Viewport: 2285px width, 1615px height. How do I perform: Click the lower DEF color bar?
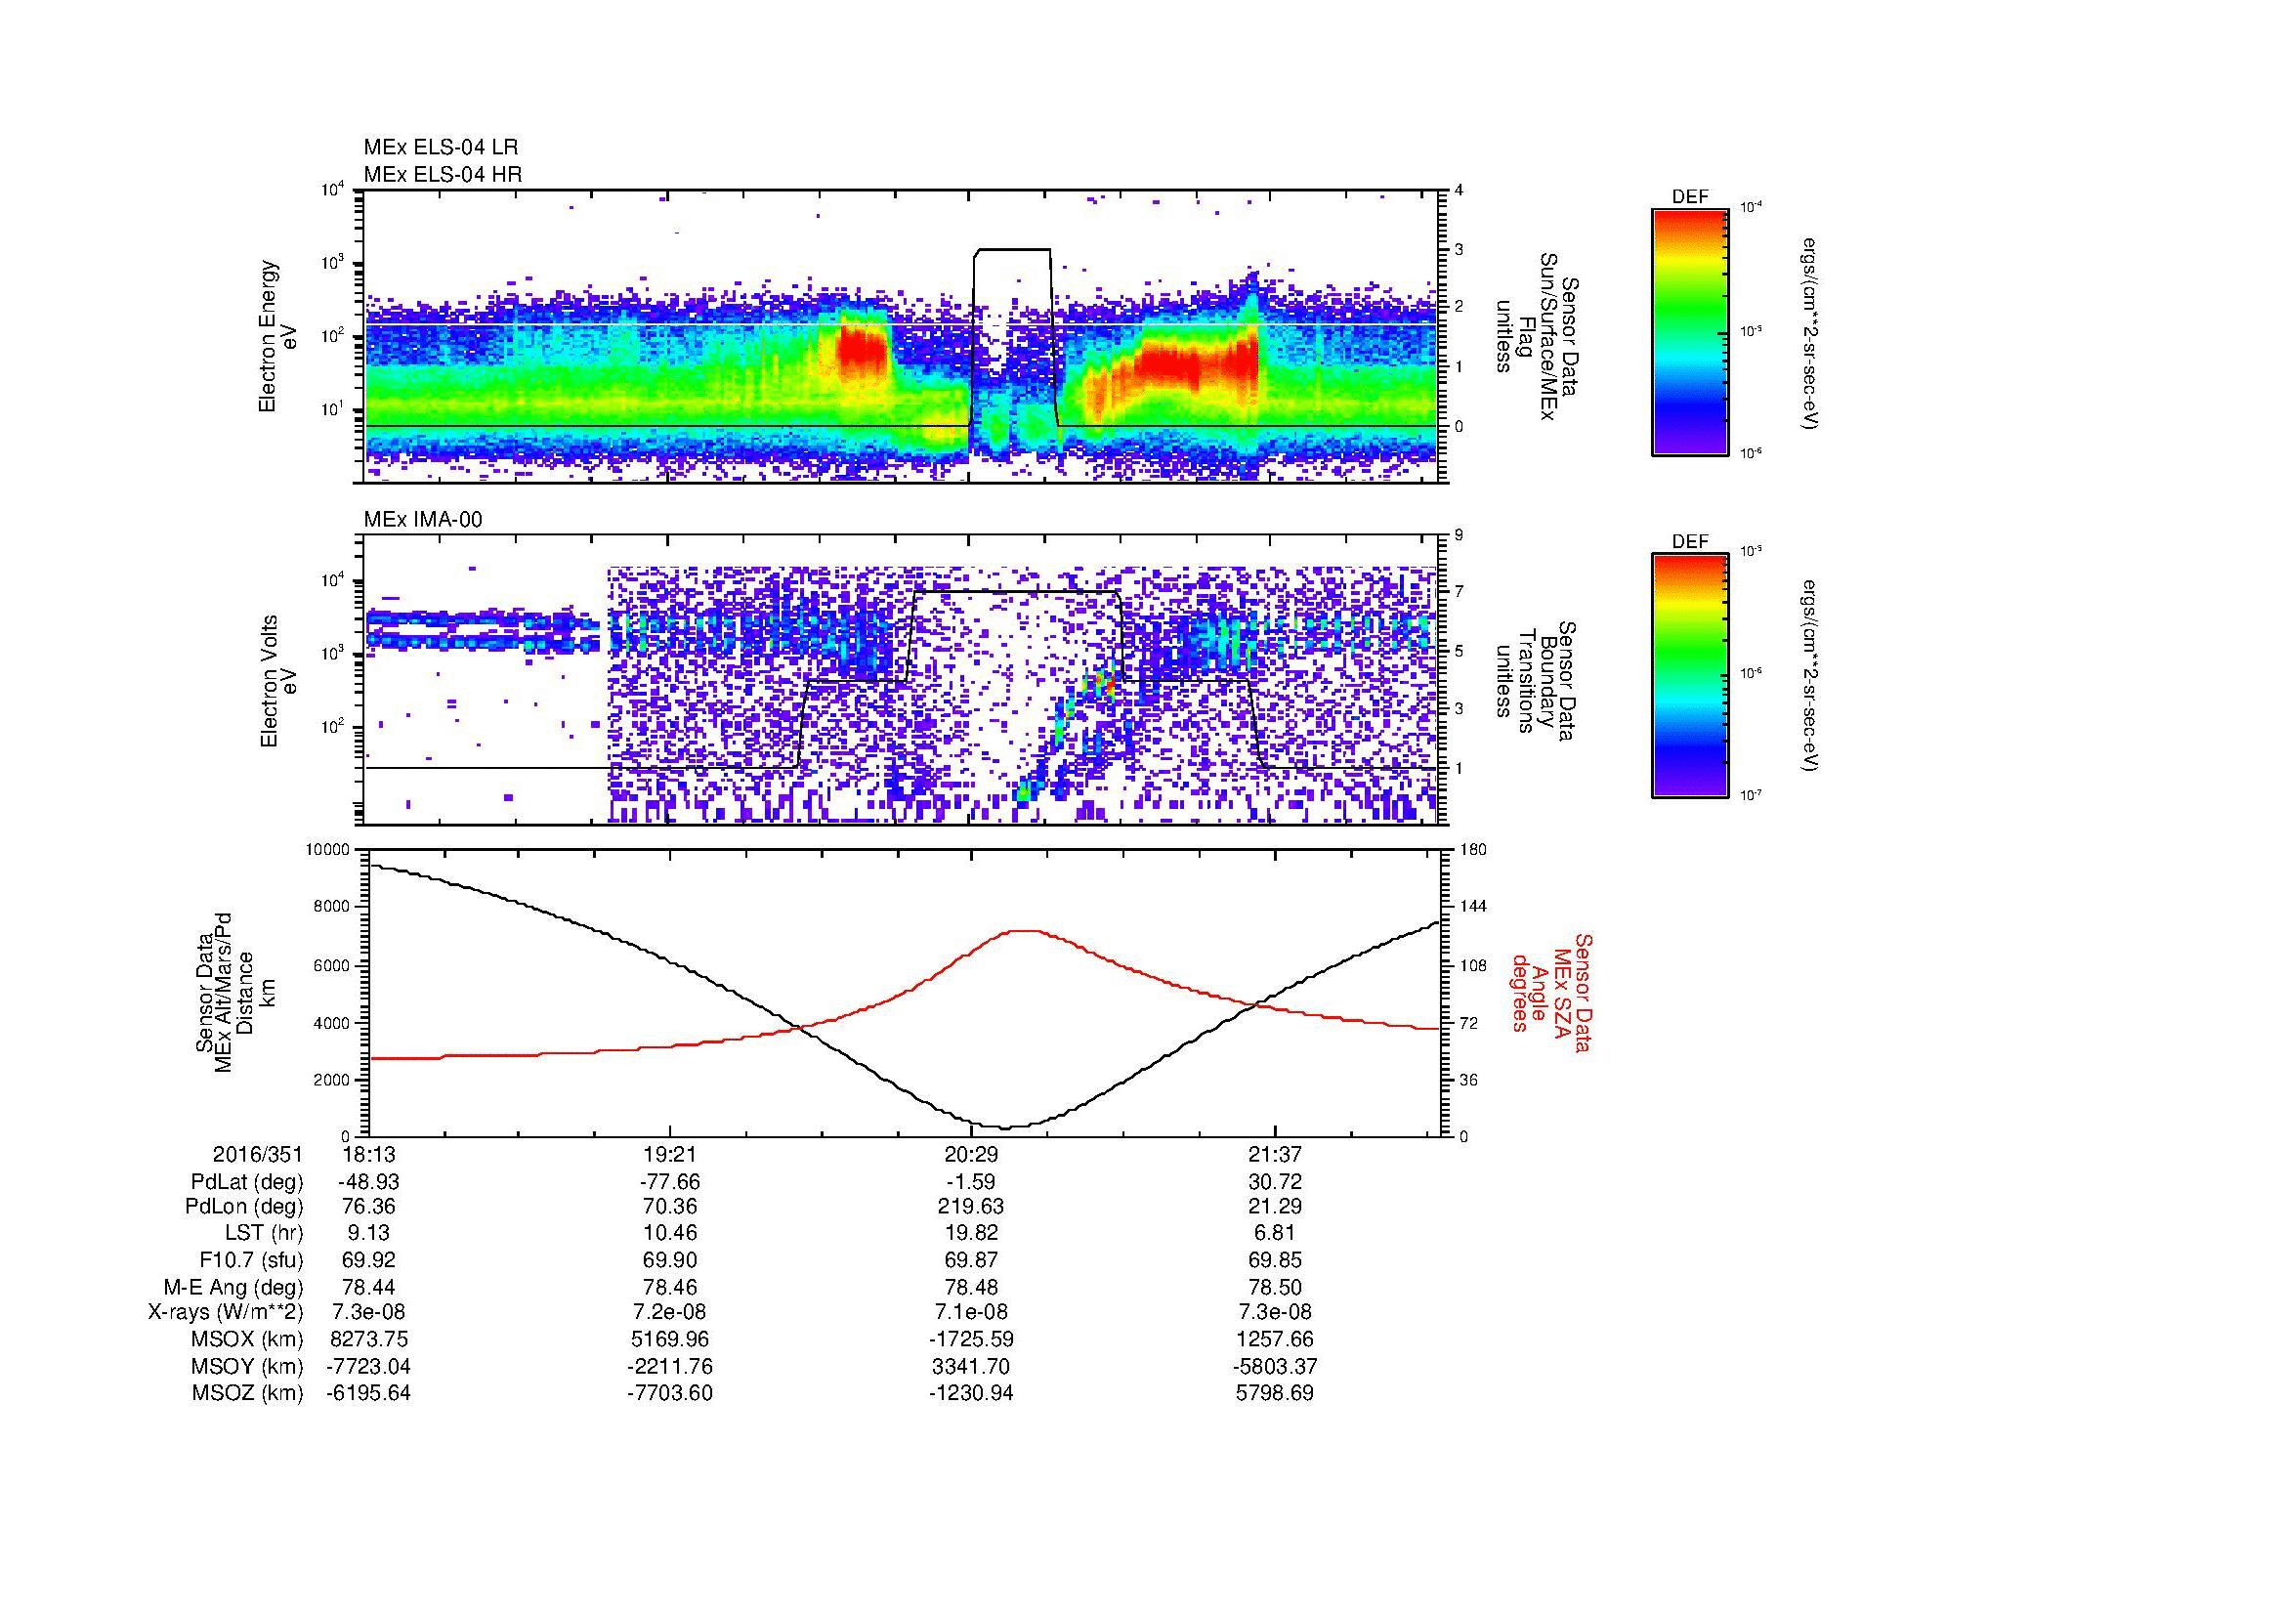point(1689,676)
